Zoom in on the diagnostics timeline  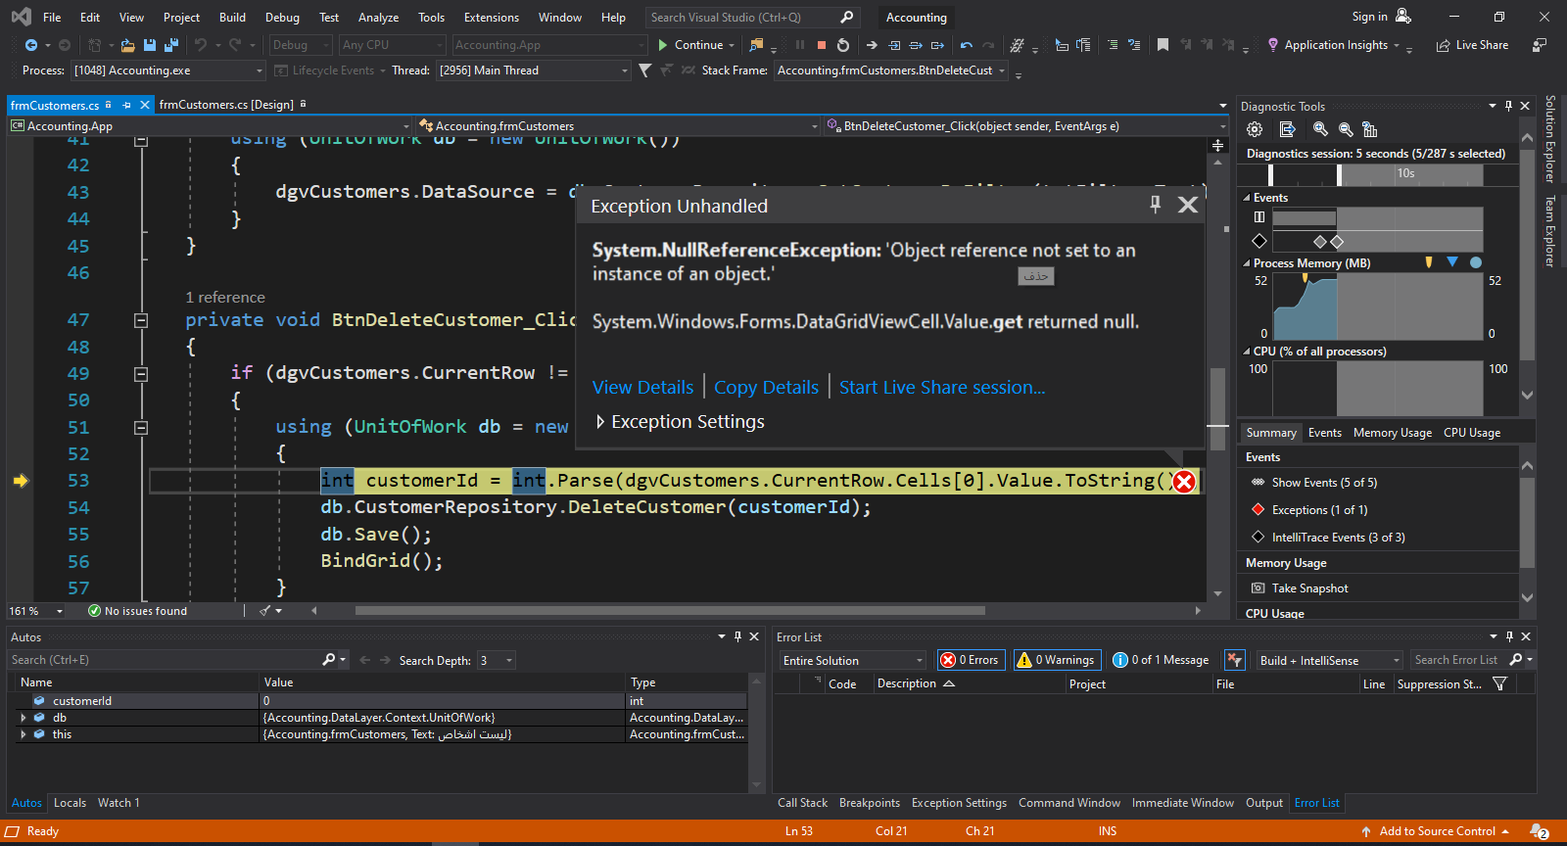(x=1320, y=129)
